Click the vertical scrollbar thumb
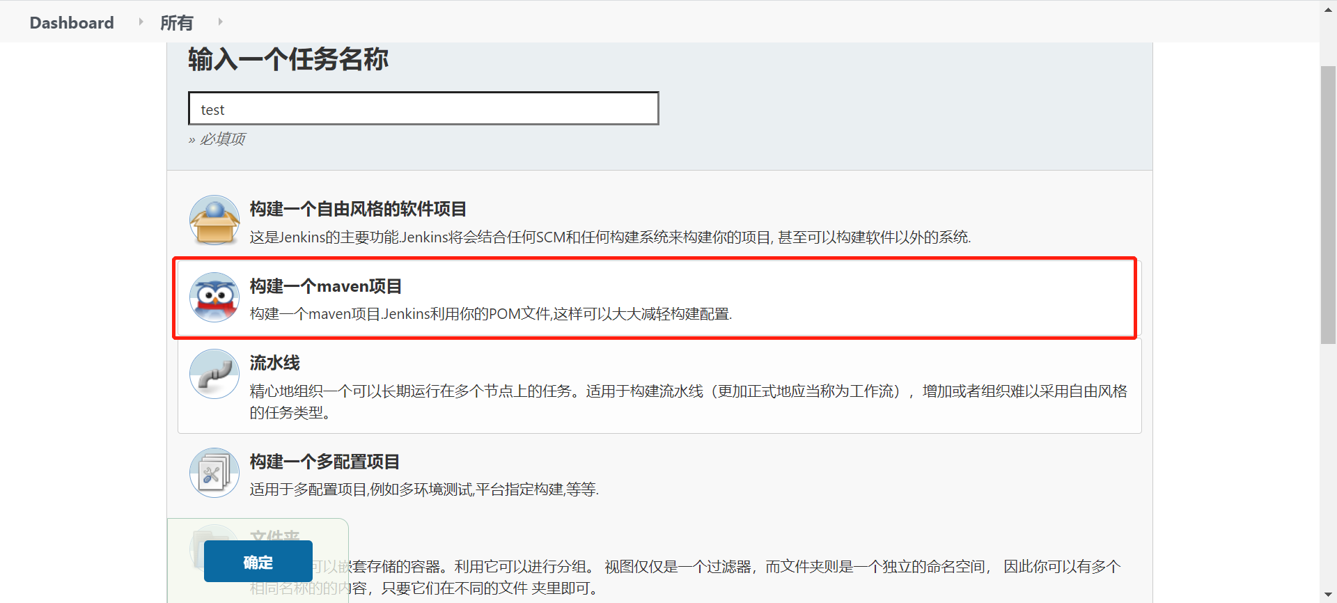This screenshot has width=1337, height=603. point(1328,205)
